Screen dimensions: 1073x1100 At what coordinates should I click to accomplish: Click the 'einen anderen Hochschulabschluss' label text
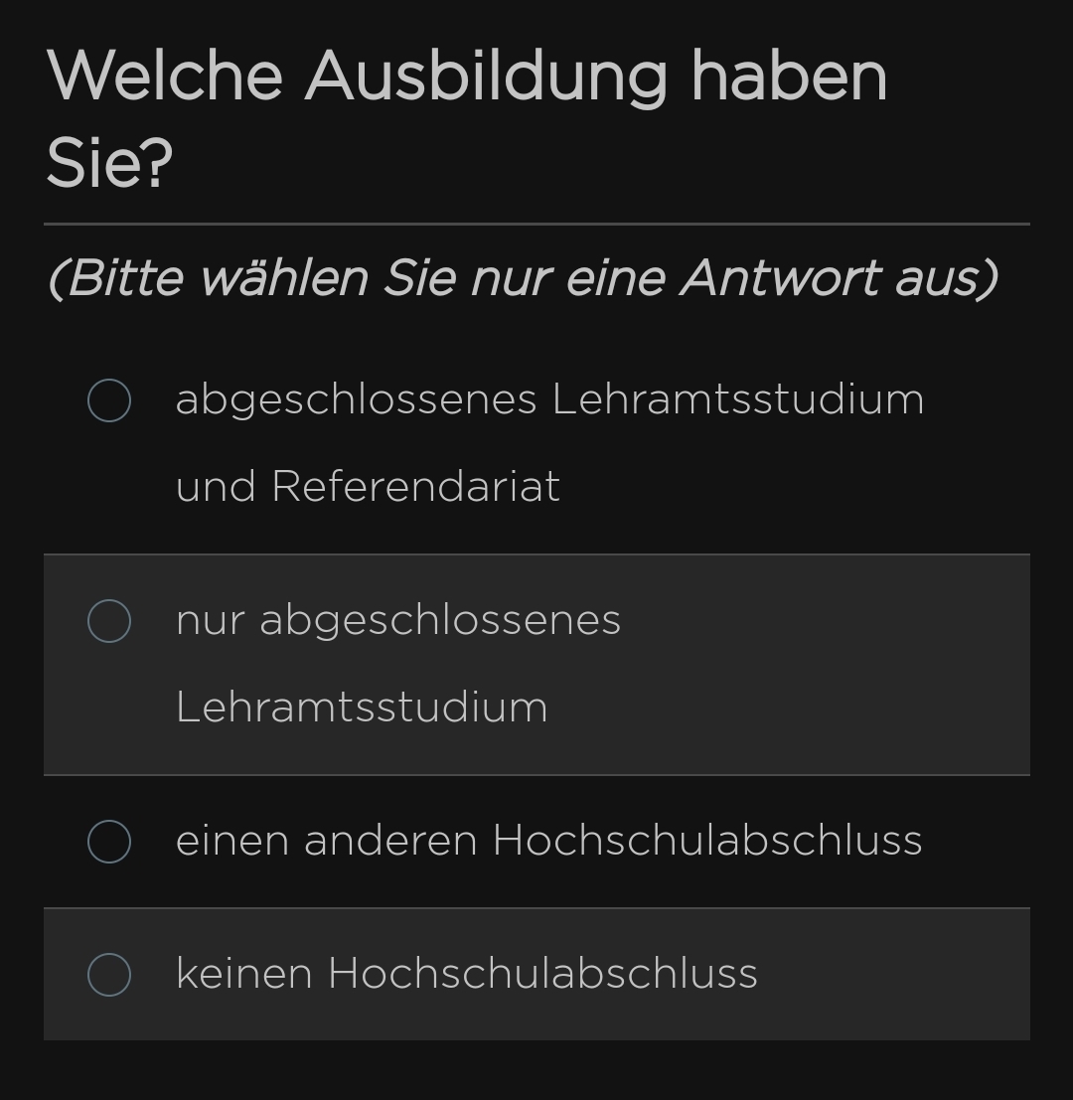click(548, 841)
